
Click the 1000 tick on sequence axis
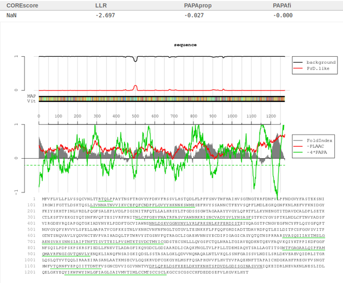coord(232,116)
